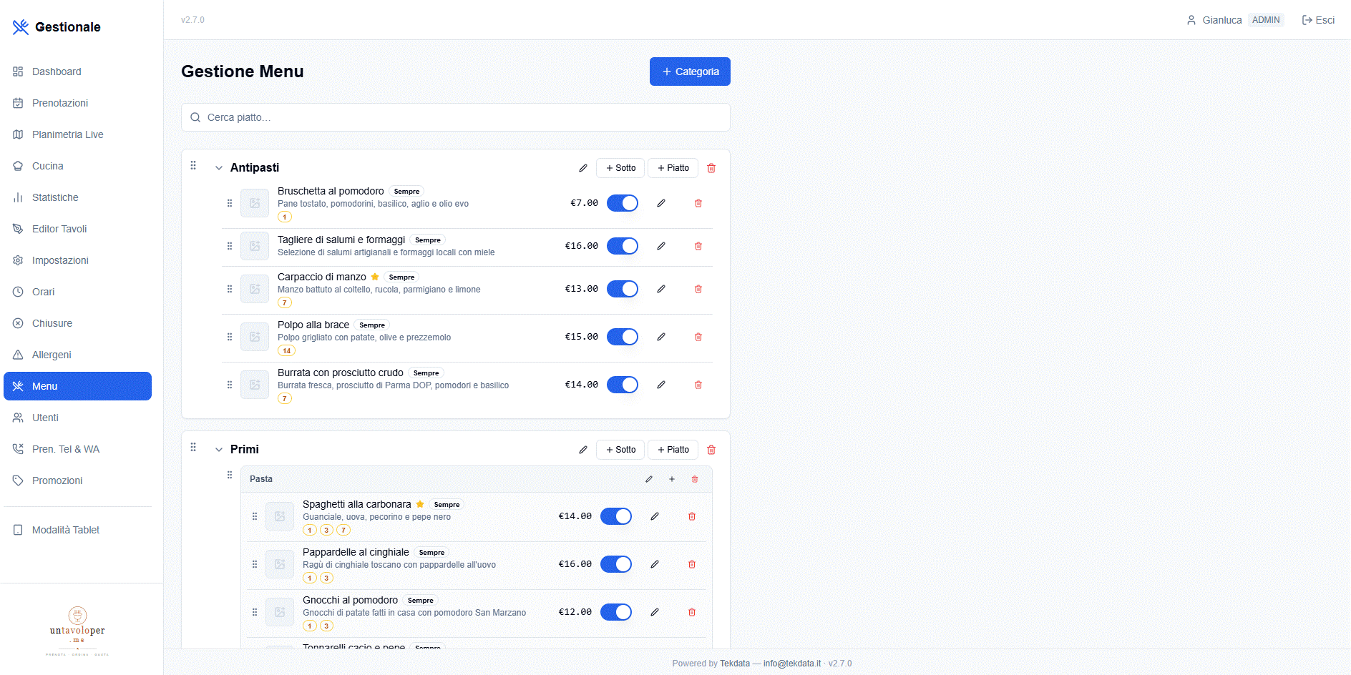Open Impostazioni settings

point(77,260)
